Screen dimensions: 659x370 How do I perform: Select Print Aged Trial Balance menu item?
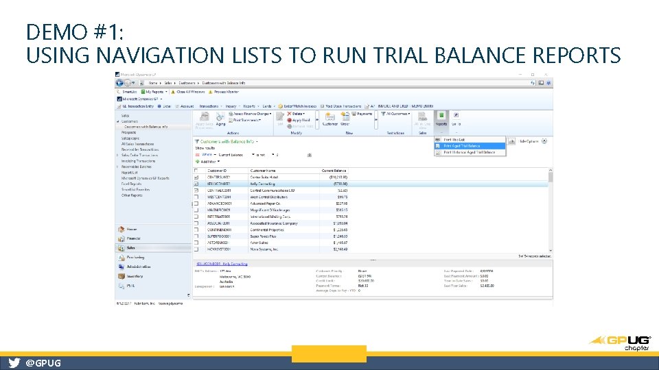[x=470, y=146]
